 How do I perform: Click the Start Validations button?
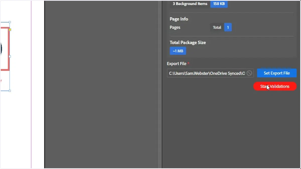[x=275, y=86]
